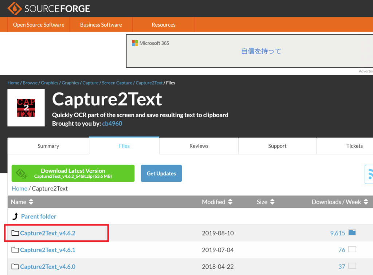This screenshot has height=275, width=373.
Task: Click the Screen Capture breadcrumb link
Action: coord(117,83)
